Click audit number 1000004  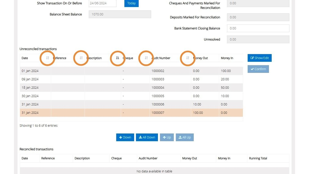point(158,87)
